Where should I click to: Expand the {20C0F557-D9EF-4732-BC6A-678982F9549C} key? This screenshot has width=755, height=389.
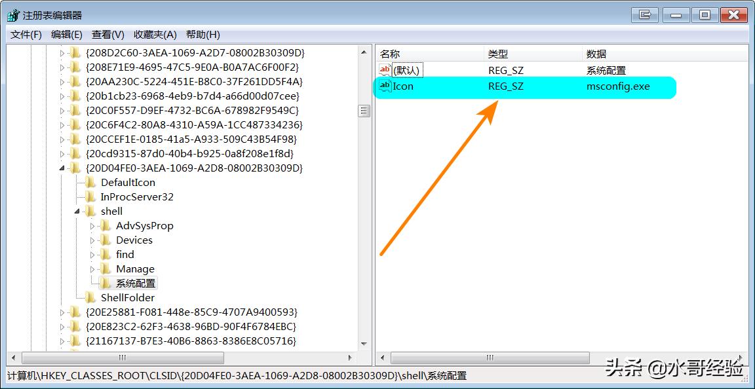pos(62,111)
